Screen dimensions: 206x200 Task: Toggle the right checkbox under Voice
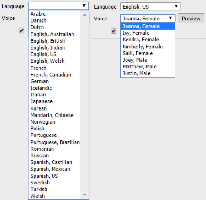[x=114, y=31]
